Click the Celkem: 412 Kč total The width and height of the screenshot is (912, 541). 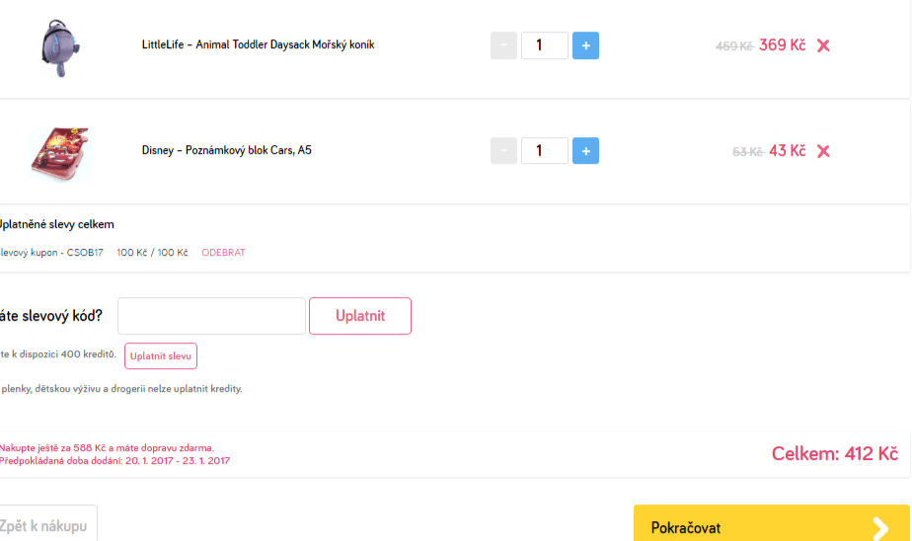click(834, 453)
